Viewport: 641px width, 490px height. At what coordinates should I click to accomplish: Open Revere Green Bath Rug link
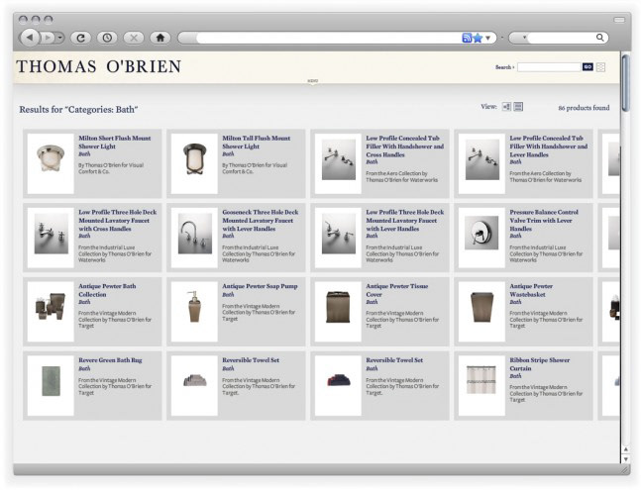(110, 360)
